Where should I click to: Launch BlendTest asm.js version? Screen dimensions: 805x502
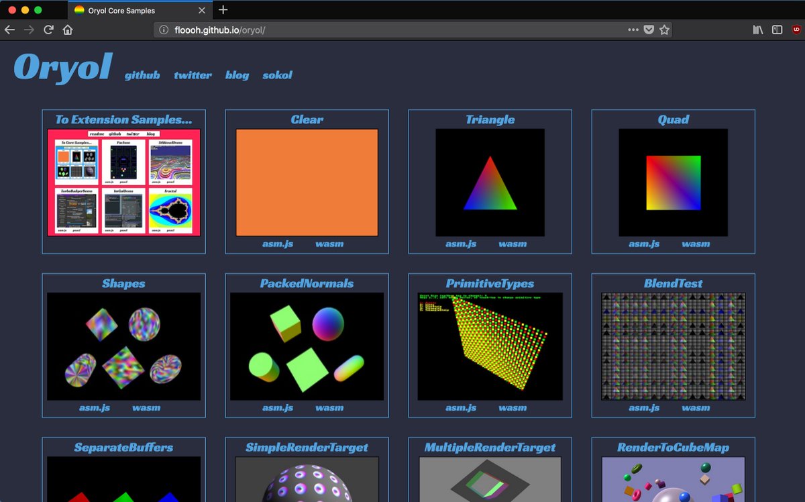644,407
